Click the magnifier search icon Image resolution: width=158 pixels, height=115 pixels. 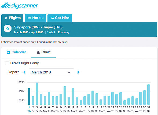[x=8, y=29]
